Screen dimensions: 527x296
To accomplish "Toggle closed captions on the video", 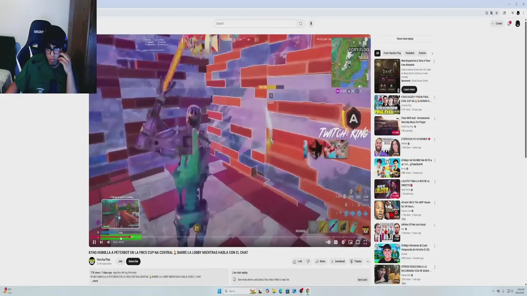I will click(x=336, y=242).
